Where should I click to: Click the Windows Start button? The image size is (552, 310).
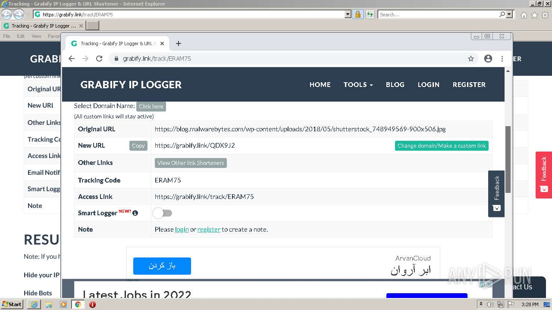click(x=12, y=304)
